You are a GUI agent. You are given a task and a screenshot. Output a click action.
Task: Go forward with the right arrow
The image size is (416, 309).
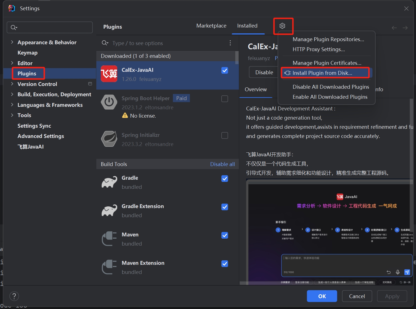point(405,28)
